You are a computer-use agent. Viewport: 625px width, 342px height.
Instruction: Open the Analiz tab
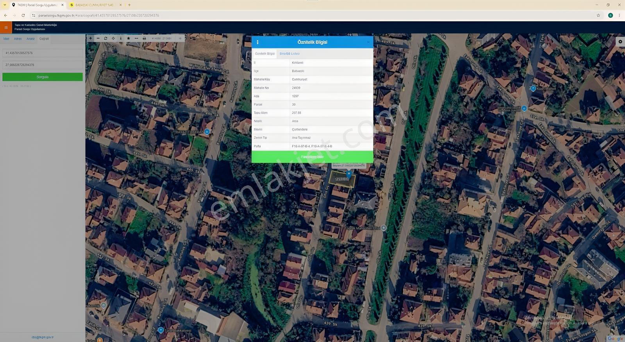[x=30, y=39]
